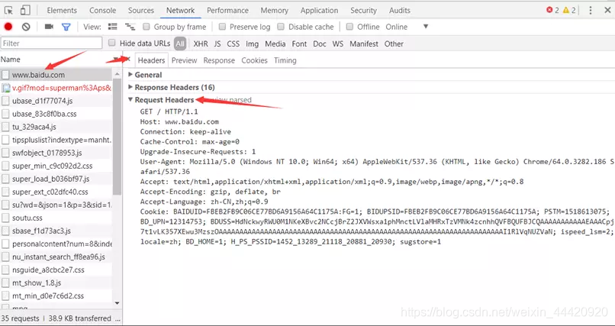The image size is (615, 326).
Task: Check Disable cache option
Action: click(281, 27)
